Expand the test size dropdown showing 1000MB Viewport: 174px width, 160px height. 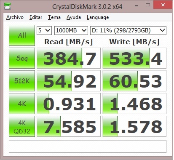pyautogui.click(x=71, y=30)
